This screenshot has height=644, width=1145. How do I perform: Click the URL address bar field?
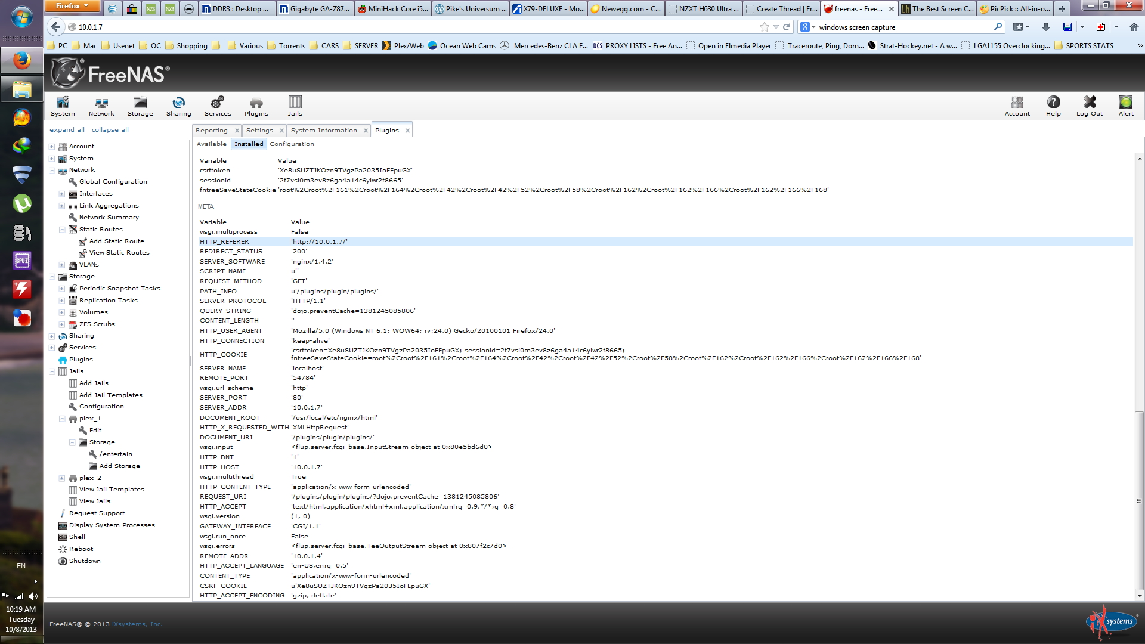coord(411,27)
